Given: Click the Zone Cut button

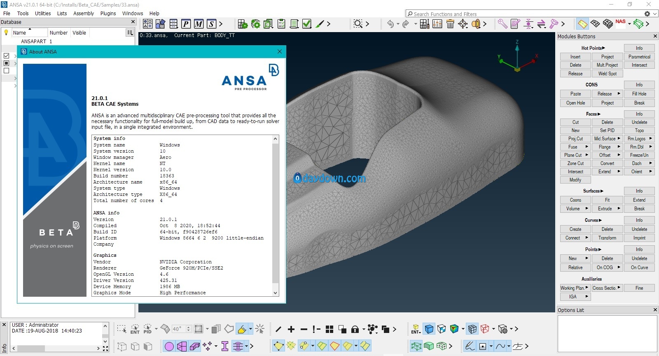Looking at the screenshot, I should 575,163.
